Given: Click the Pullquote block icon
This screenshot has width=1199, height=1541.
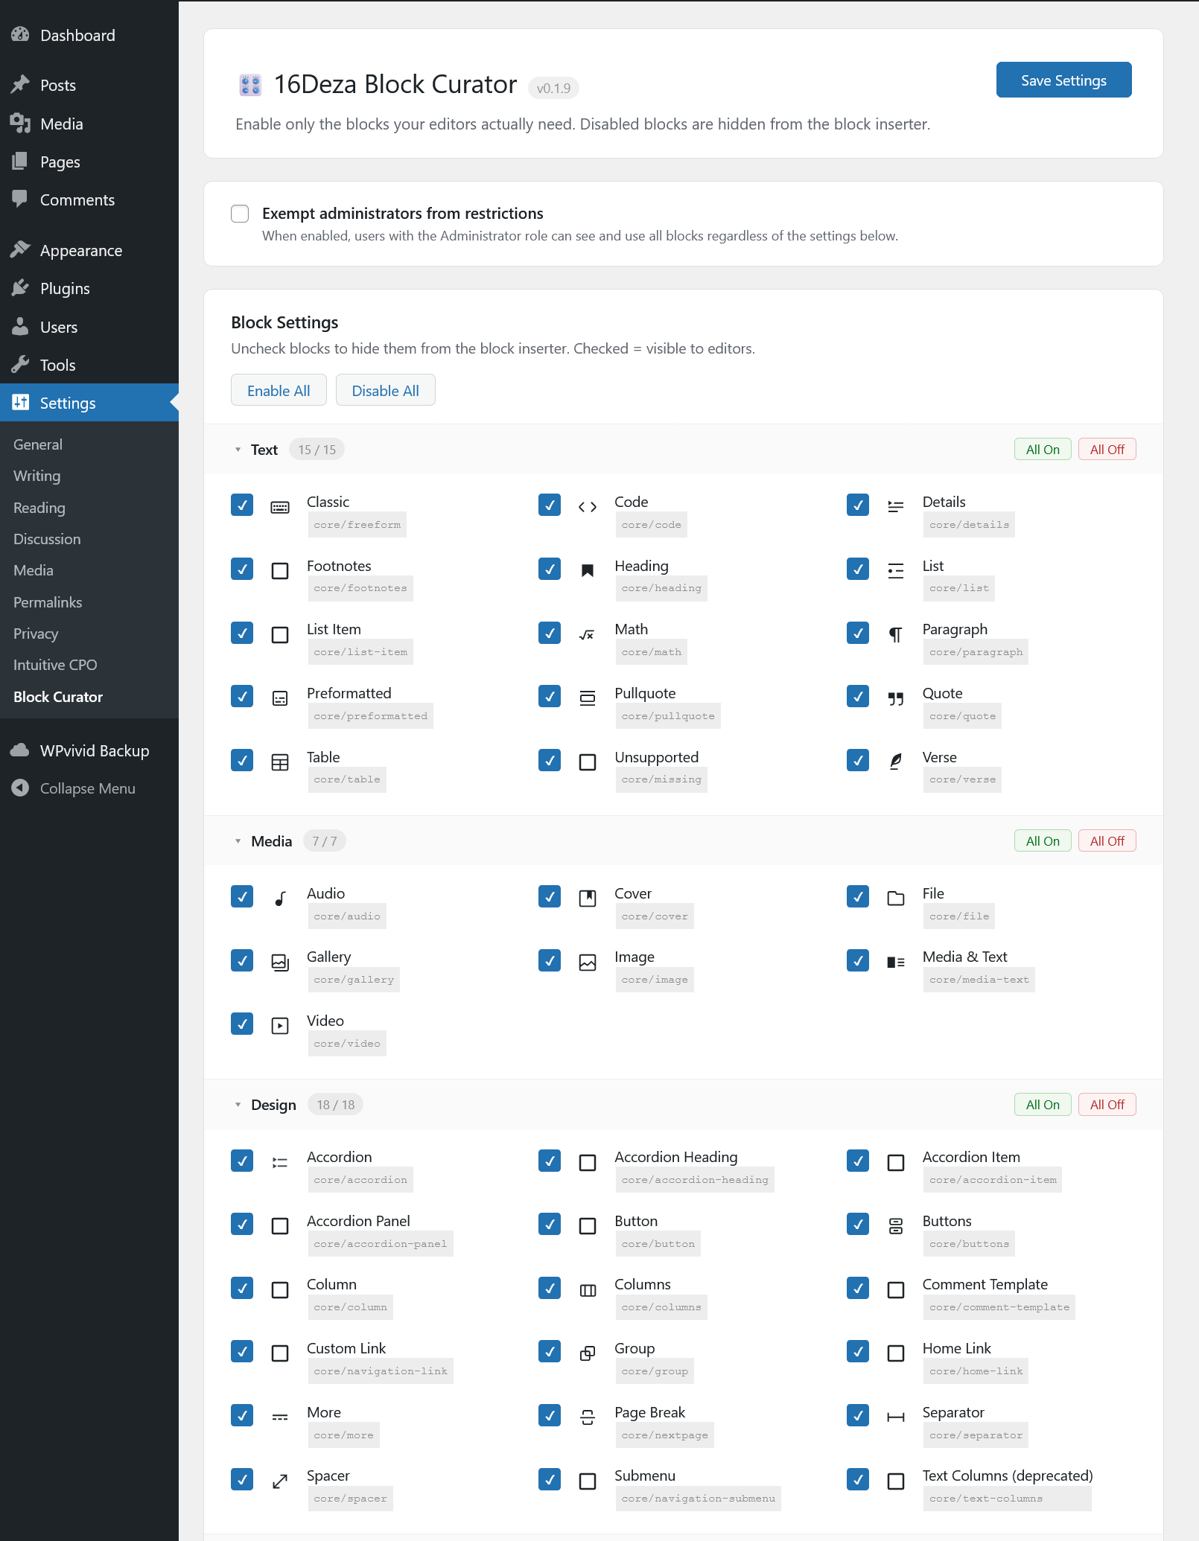Looking at the screenshot, I should [588, 698].
